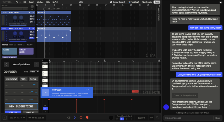Set record count-in to 2 bars

(127, 119)
